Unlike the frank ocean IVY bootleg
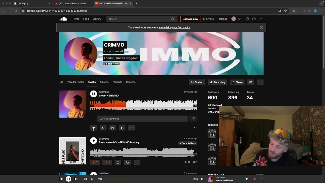The width and height of the screenshot is (325, 183). [95, 162]
